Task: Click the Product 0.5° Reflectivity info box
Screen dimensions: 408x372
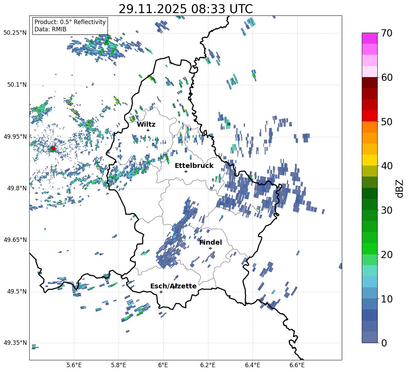Action: (70, 26)
